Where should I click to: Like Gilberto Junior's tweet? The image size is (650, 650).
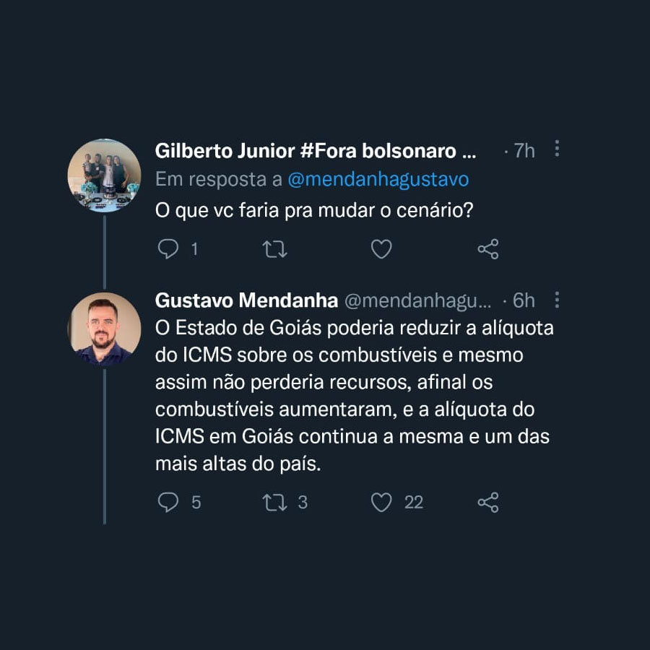click(x=381, y=249)
